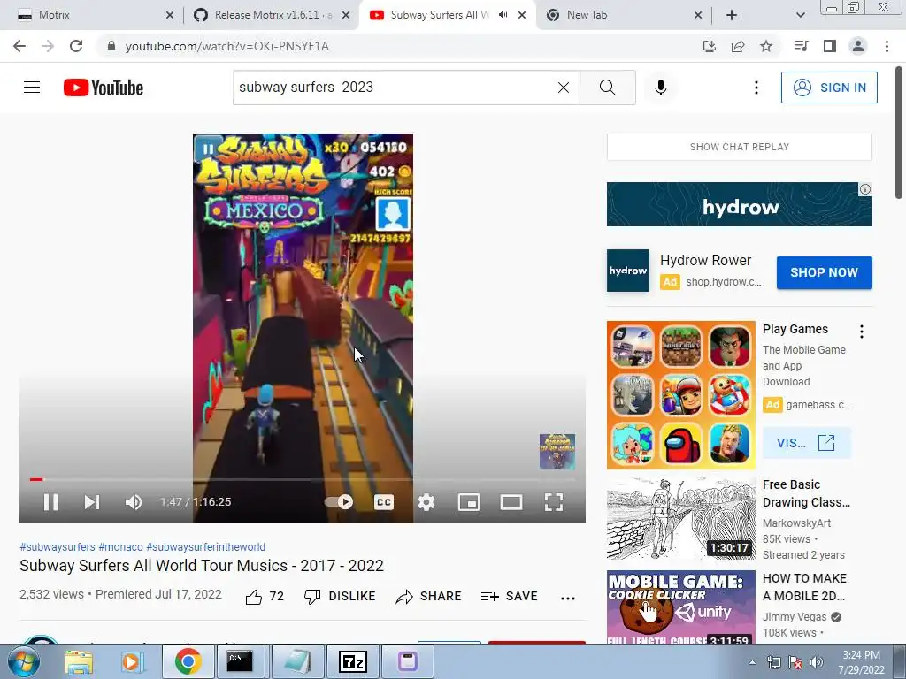906x679 pixels.
Task: Open Chrome profile avatar
Action: [x=858, y=46]
